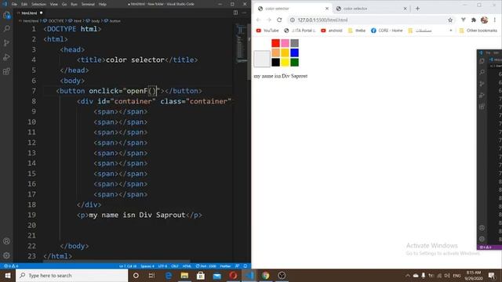The height and width of the screenshot is (282, 502).
Task: Open Microsoft Store from the taskbar
Action: pyautogui.click(x=201, y=275)
